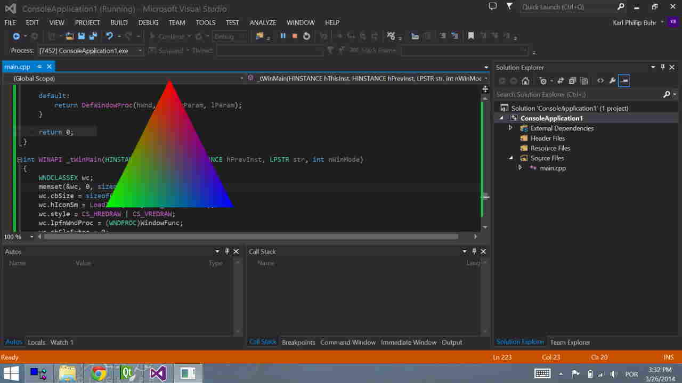Image resolution: width=682 pixels, height=383 pixels.
Task: Select the Resource Files folder
Action: click(550, 148)
